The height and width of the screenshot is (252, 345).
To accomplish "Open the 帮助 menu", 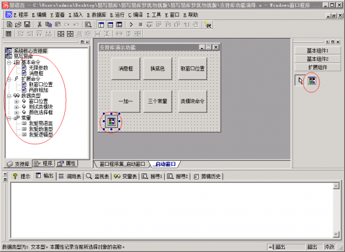I will (x=190, y=15).
